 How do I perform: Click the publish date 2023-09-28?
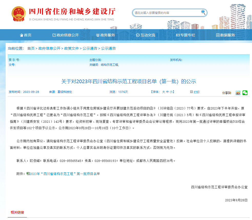[x=31, y=92]
